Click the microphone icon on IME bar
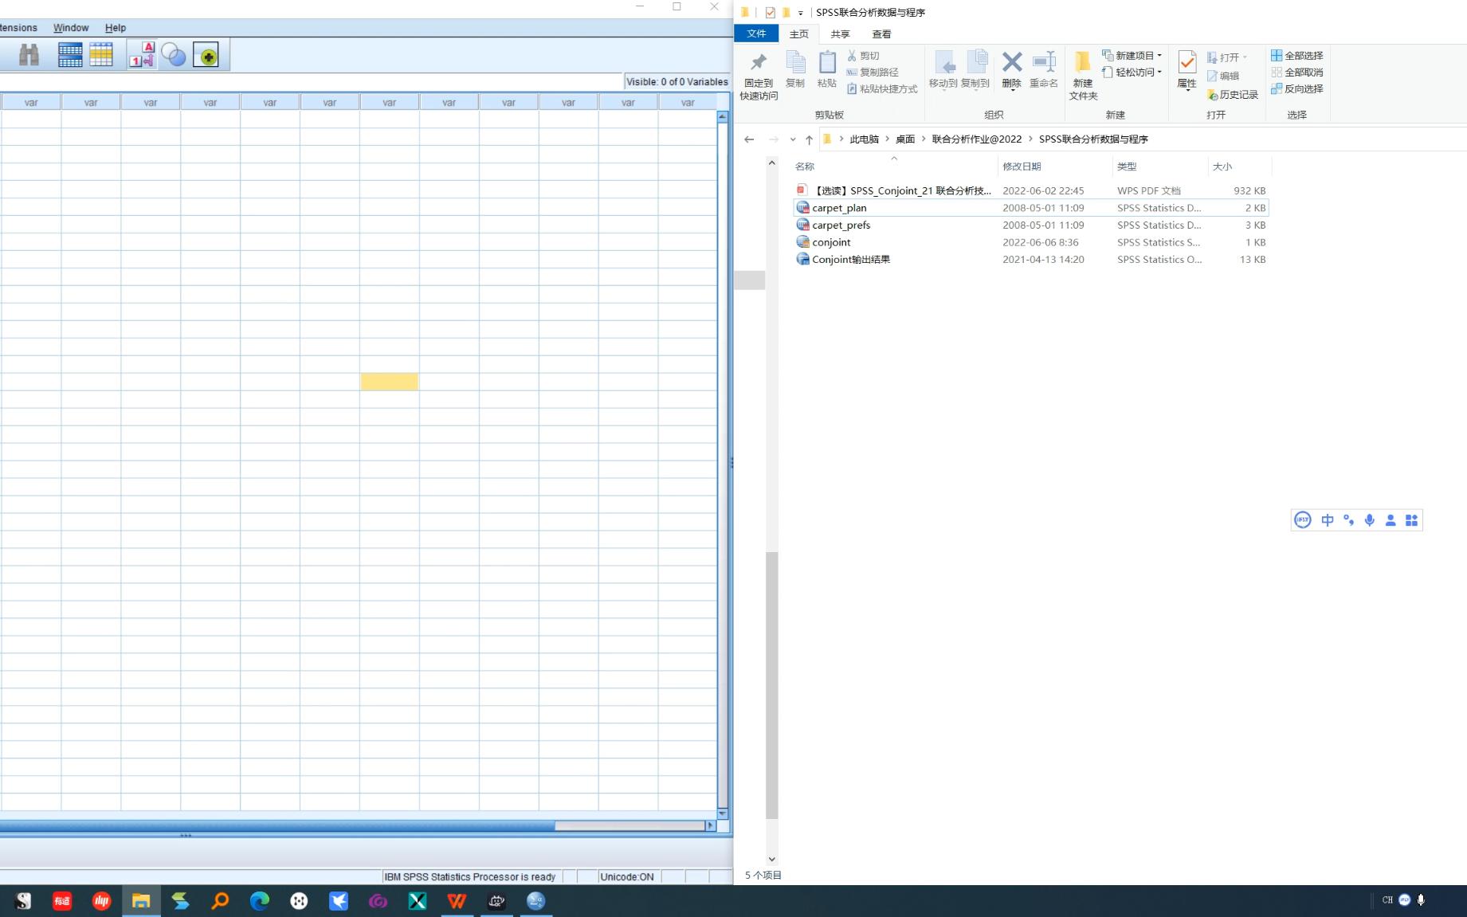1467x917 pixels. 1370,520
